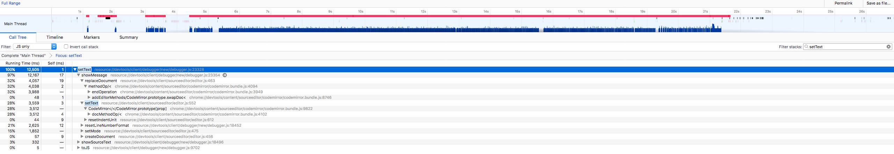
Task: Expand the createDocument node
Action: tap(82, 137)
